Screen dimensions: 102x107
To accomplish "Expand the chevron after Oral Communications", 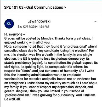I will [65, 8].
